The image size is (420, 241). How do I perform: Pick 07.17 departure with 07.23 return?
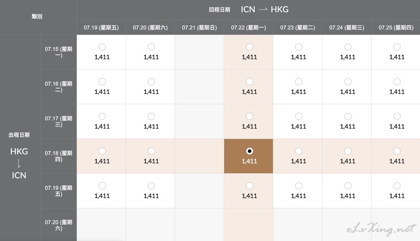click(298, 116)
